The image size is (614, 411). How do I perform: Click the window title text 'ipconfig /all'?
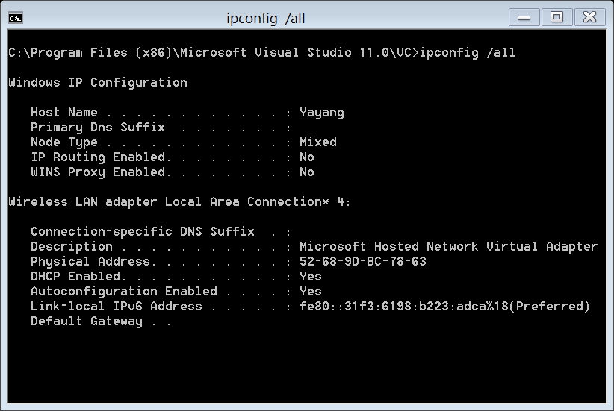[265, 19]
